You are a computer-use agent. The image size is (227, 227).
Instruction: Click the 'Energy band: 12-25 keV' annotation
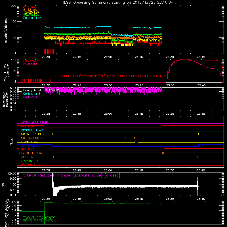[x=41, y=90]
